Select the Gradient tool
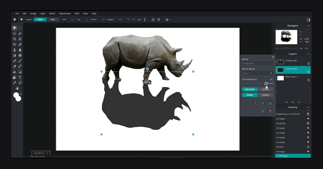 click(x=20, y=72)
